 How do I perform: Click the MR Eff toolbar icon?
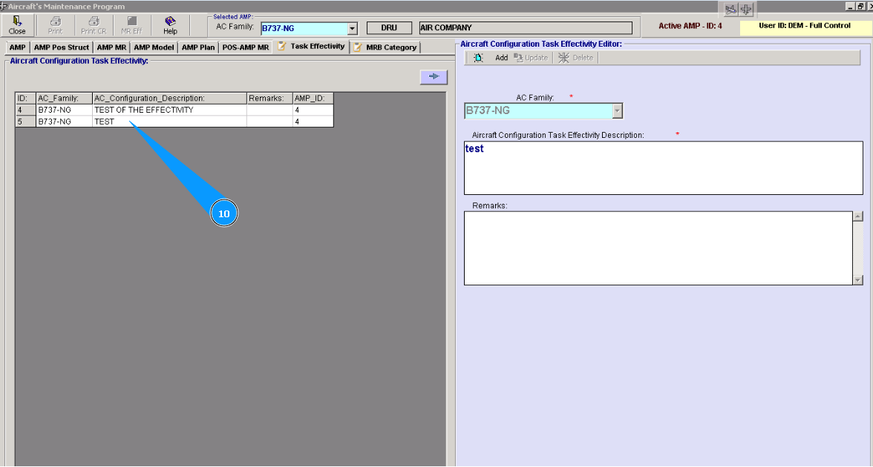(131, 21)
